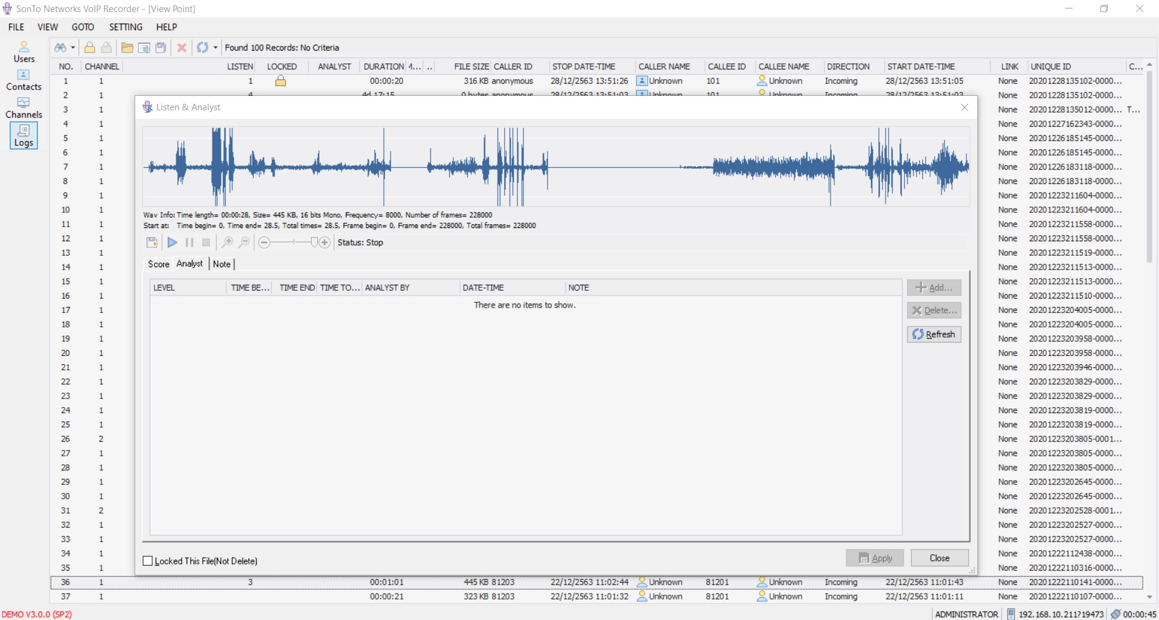Viewport: 1159px width, 620px height.
Task: Click the lock record padlock icon
Action: tap(89, 48)
